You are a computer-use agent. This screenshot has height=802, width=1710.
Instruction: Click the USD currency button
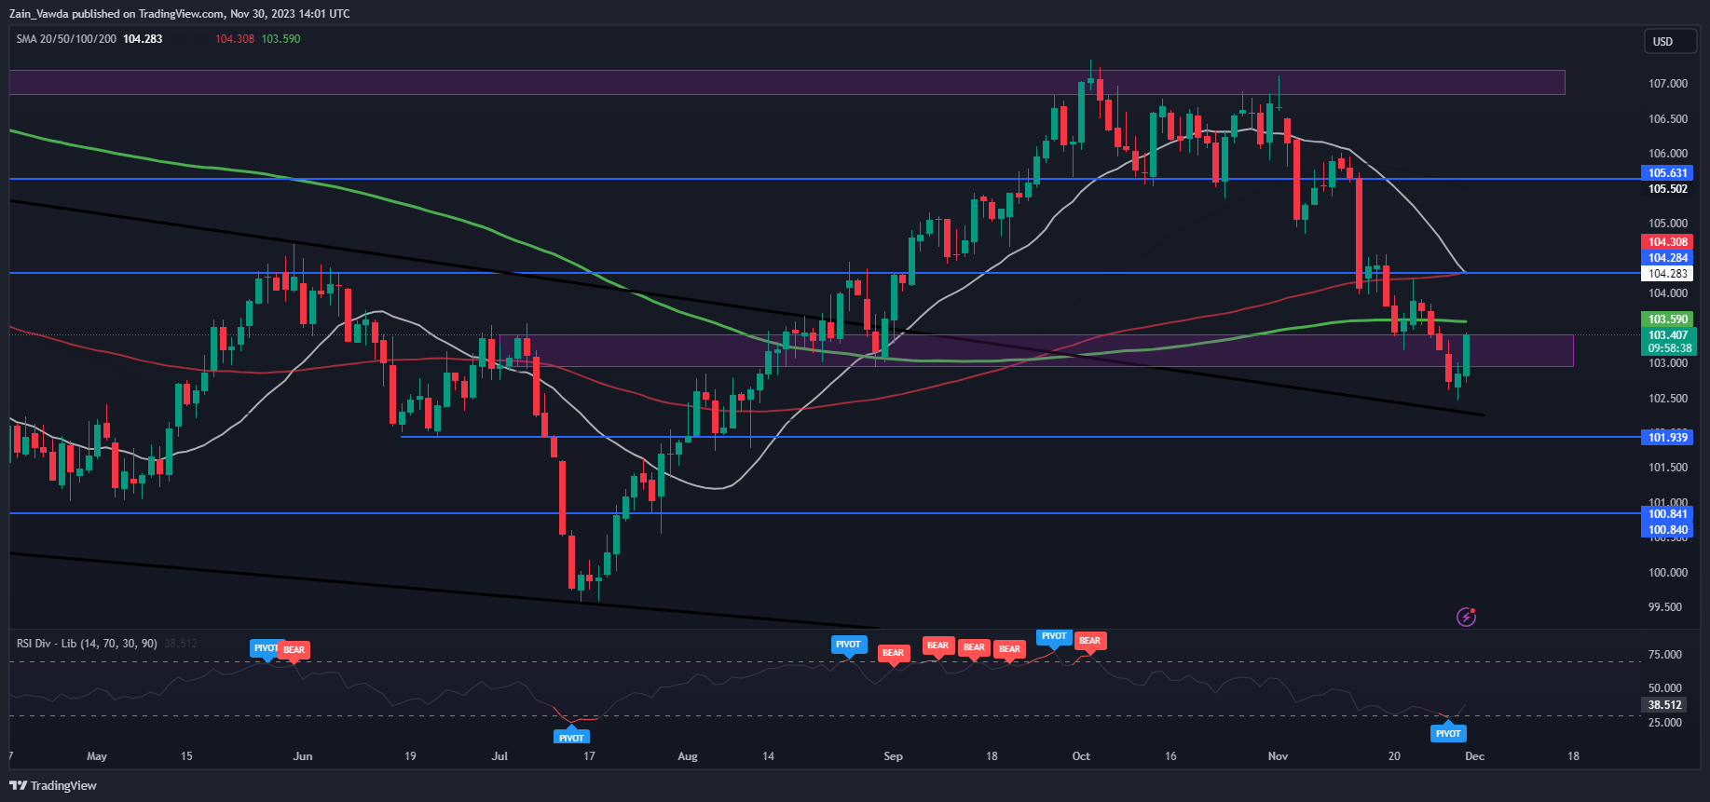[1670, 41]
